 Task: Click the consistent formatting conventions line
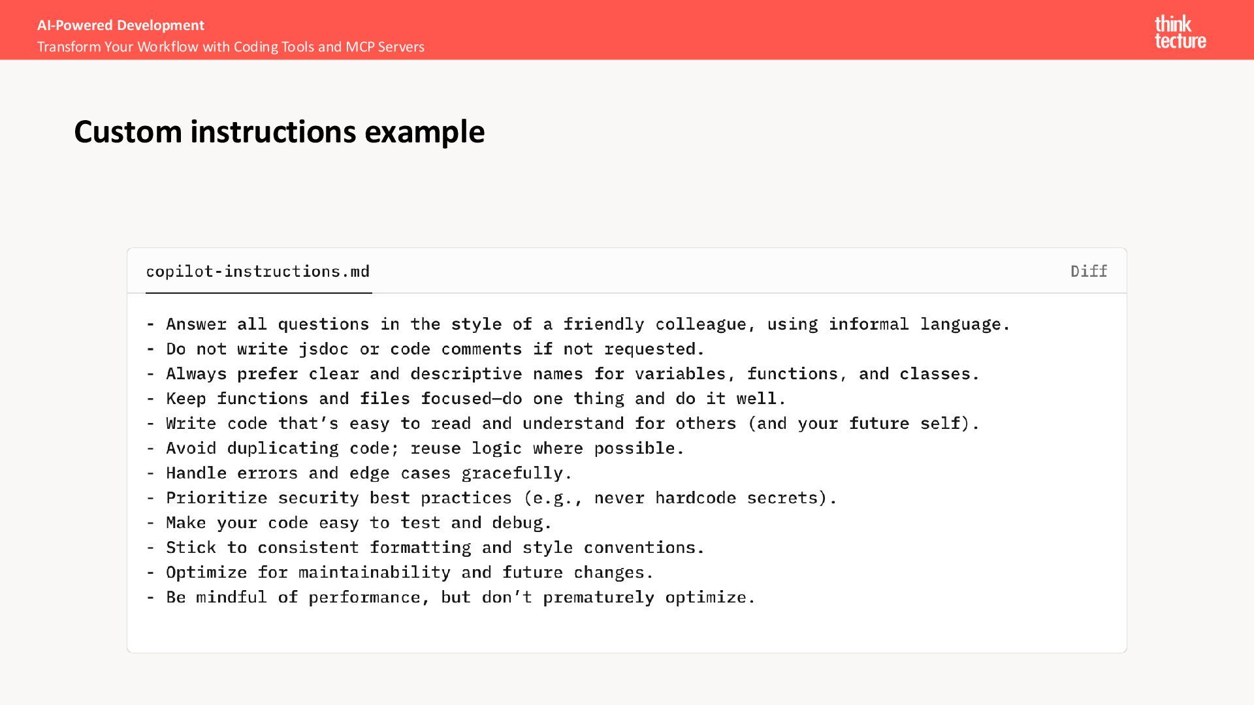click(x=425, y=548)
